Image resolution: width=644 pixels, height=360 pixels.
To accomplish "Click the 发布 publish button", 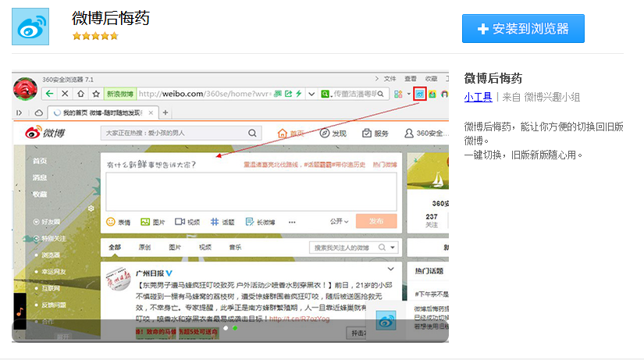I will pos(376,221).
